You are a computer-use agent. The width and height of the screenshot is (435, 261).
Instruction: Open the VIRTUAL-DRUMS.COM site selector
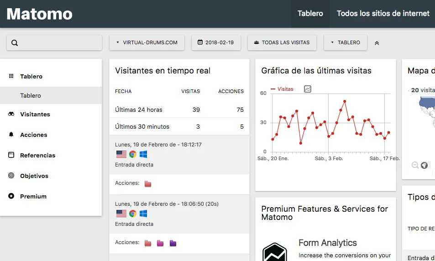(147, 43)
